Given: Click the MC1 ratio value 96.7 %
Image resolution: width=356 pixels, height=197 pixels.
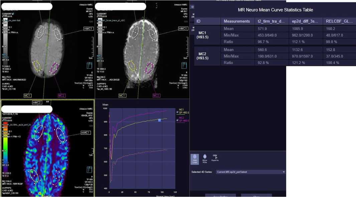Looking at the screenshot, I should click(263, 42).
